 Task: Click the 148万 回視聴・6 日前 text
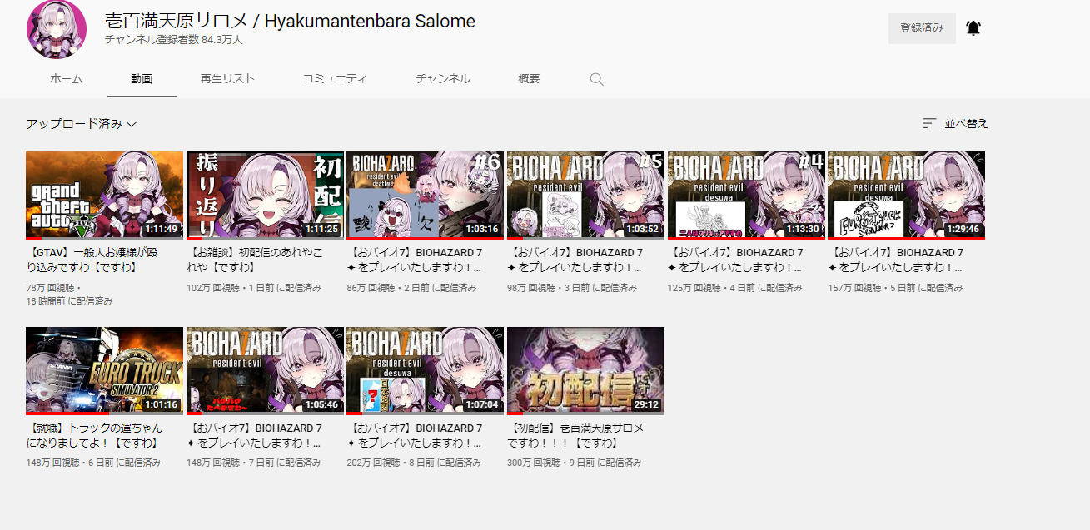pyautogui.click(x=93, y=463)
